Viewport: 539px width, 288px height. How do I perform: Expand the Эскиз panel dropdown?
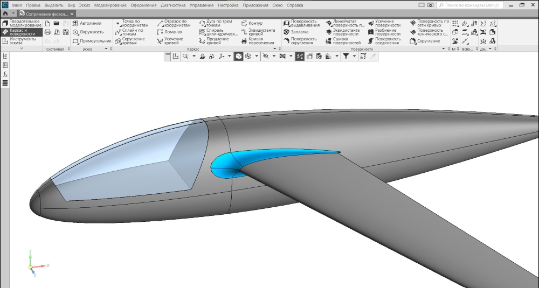106,49
